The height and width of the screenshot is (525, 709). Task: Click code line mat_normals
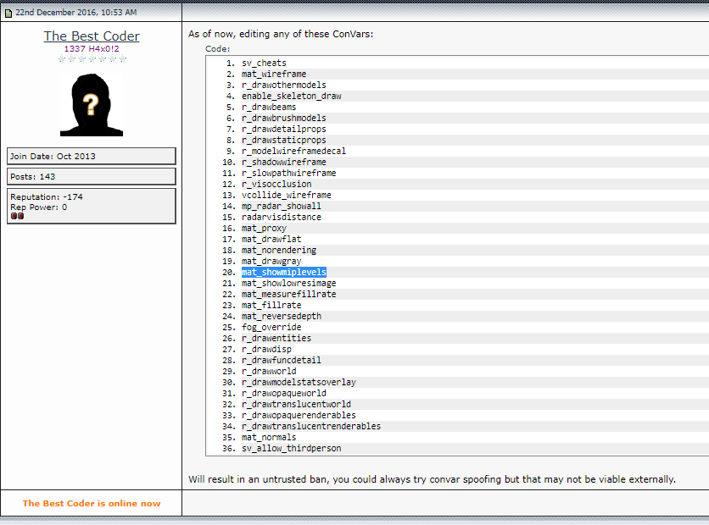point(269,438)
